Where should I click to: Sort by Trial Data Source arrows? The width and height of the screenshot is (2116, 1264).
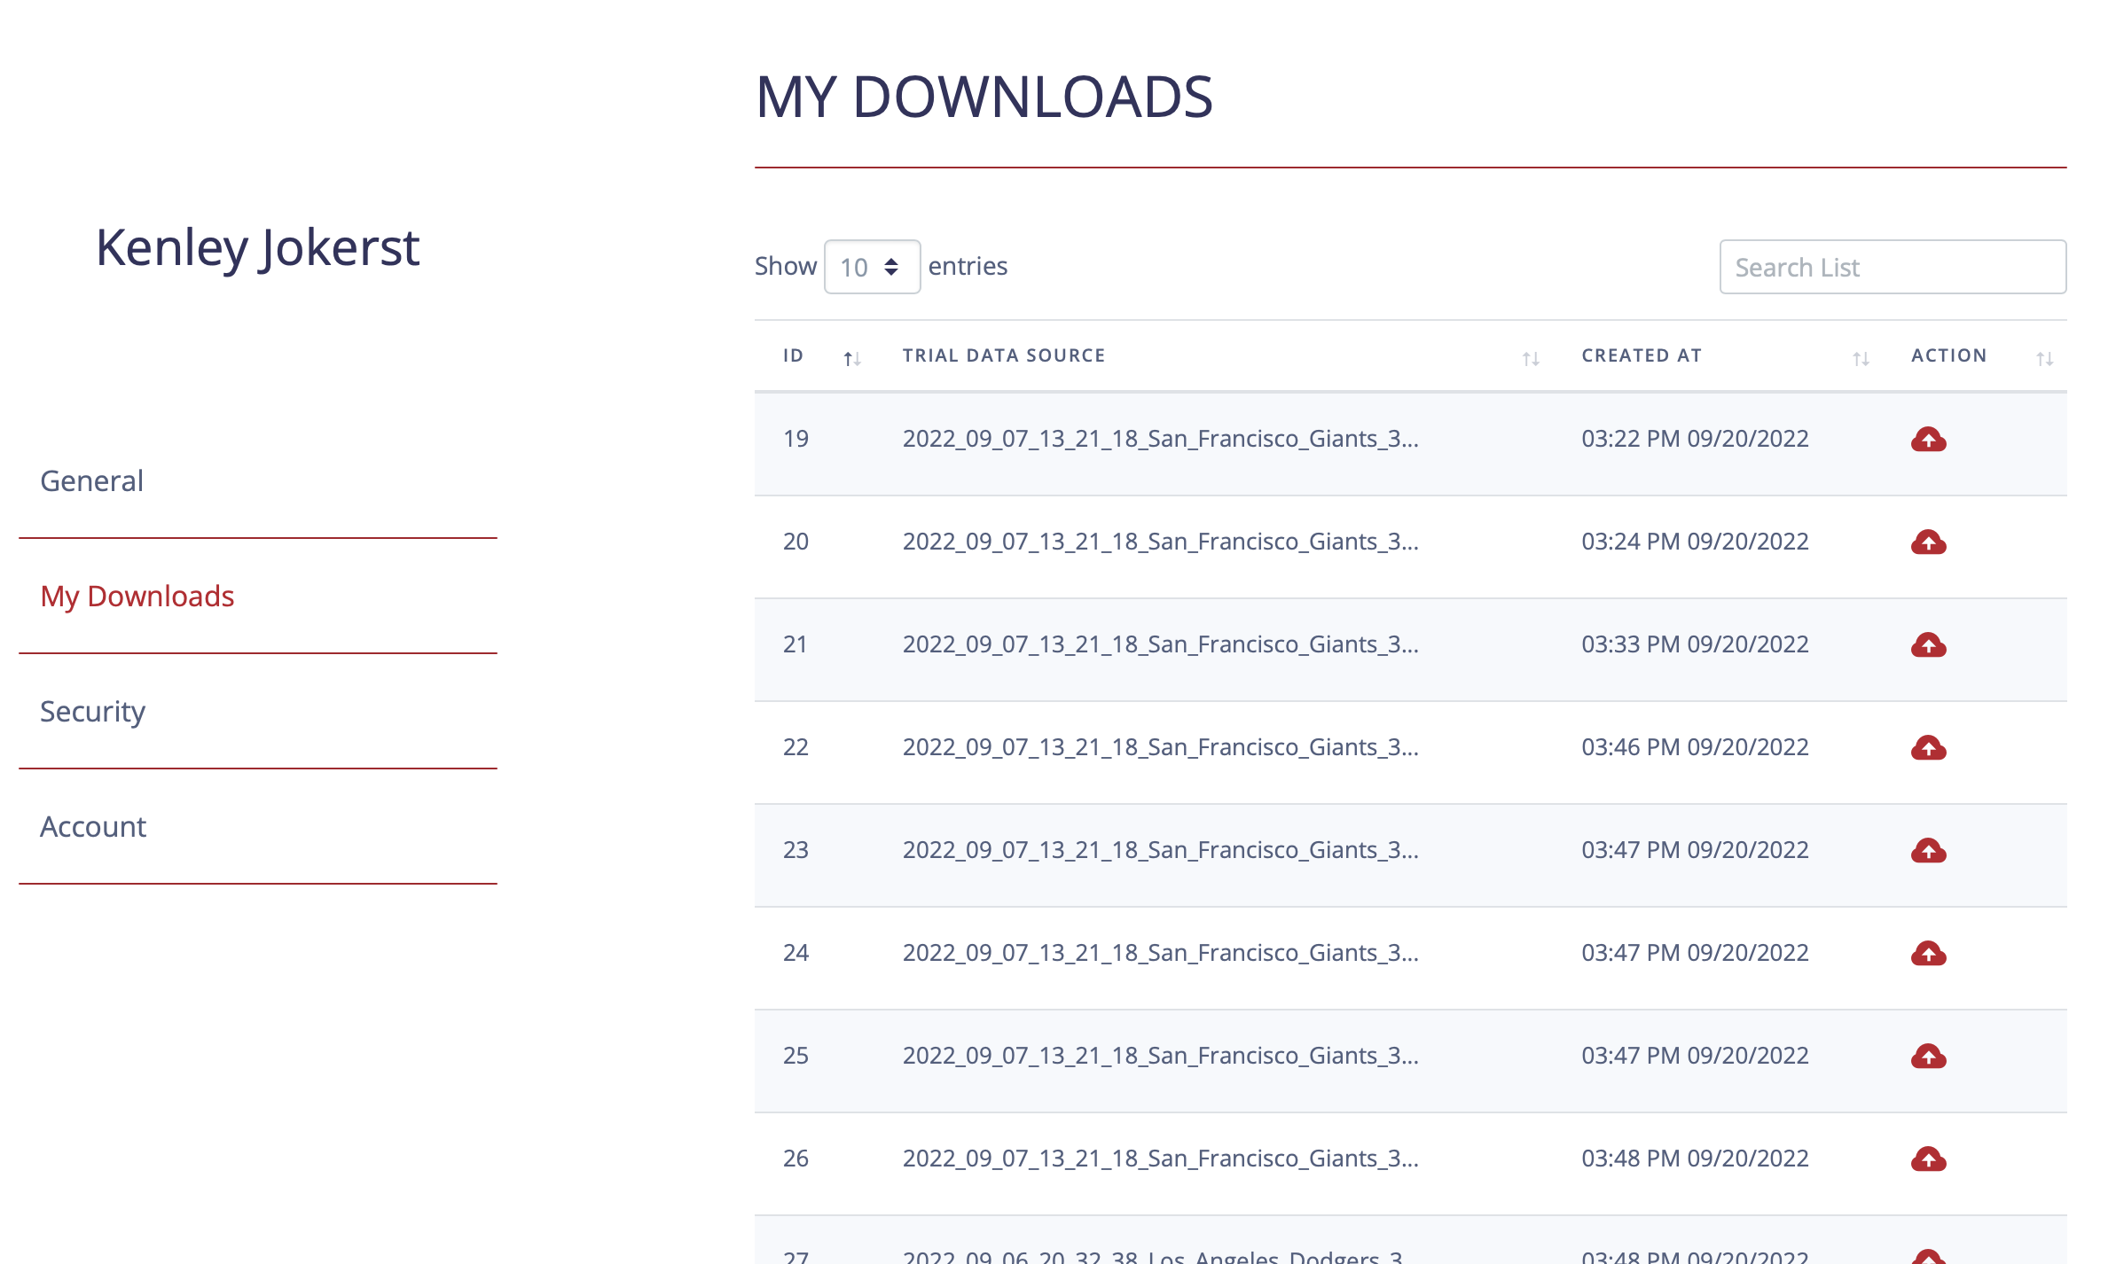pos(1531,358)
